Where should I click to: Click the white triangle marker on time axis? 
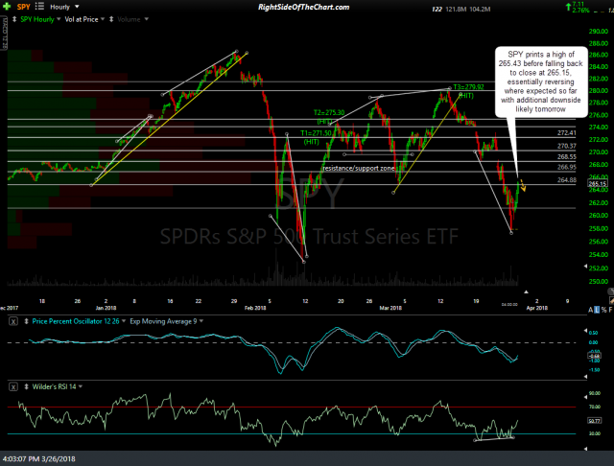pos(526,291)
